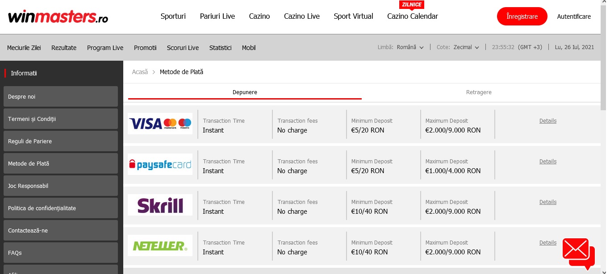The image size is (610, 274).
Task: Open Program Live page
Action: coord(105,48)
